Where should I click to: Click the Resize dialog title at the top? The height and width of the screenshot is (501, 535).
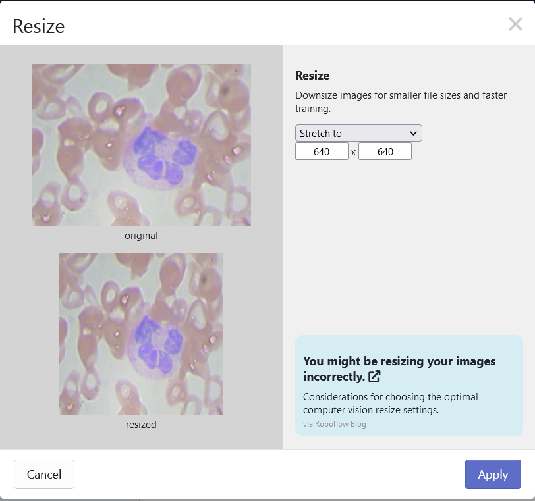pyautogui.click(x=38, y=26)
